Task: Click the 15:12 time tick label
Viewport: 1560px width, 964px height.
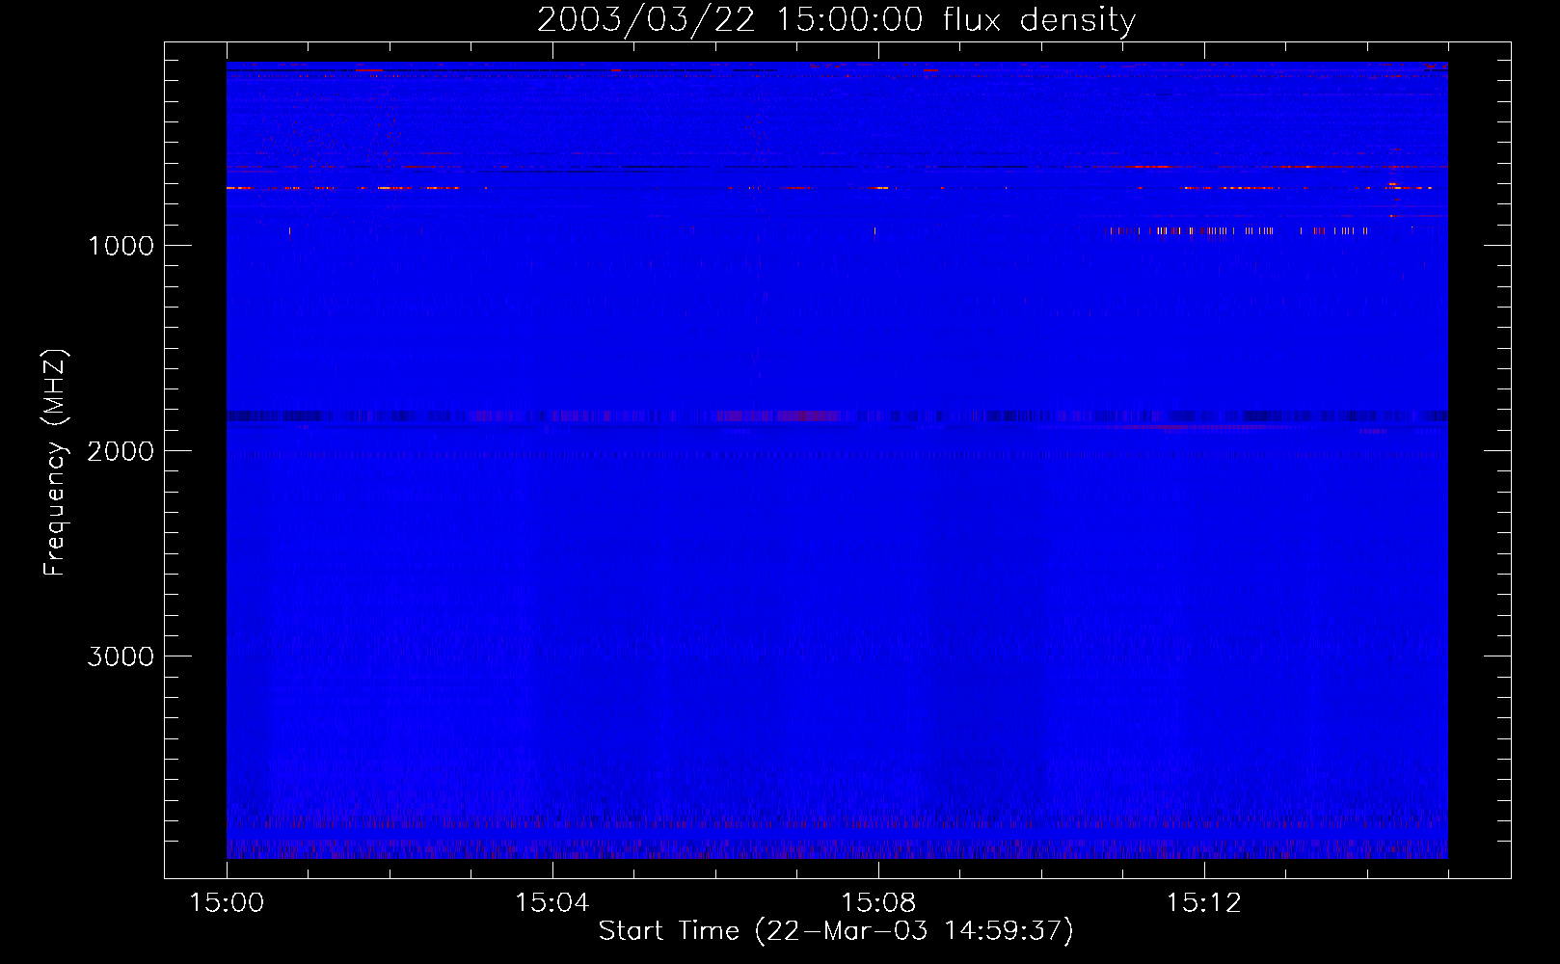Action: [1203, 903]
